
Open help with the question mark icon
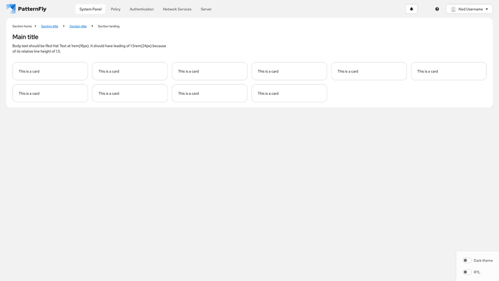tap(437, 9)
